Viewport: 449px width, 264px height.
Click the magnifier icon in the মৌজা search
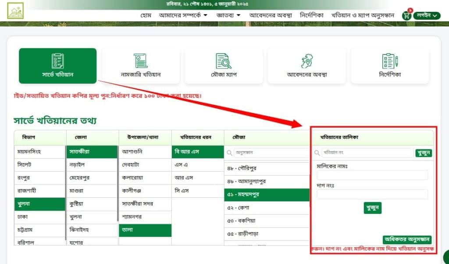pos(230,153)
